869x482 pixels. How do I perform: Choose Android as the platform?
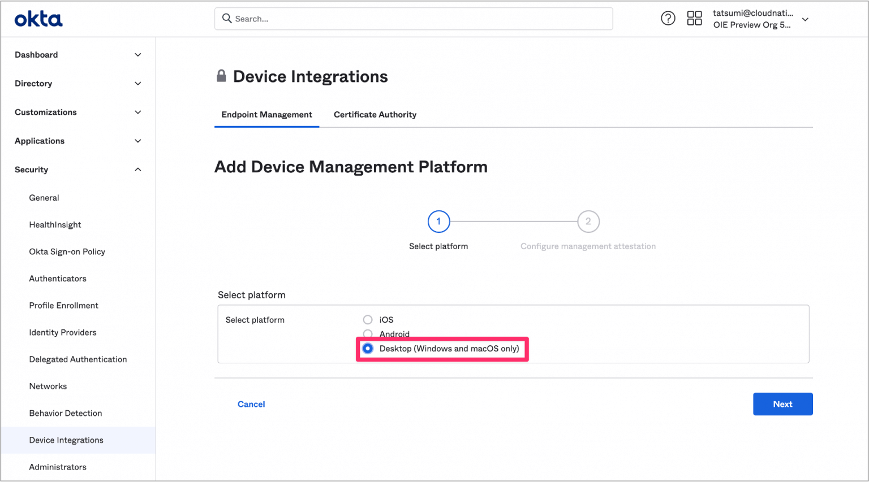pyautogui.click(x=367, y=334)
